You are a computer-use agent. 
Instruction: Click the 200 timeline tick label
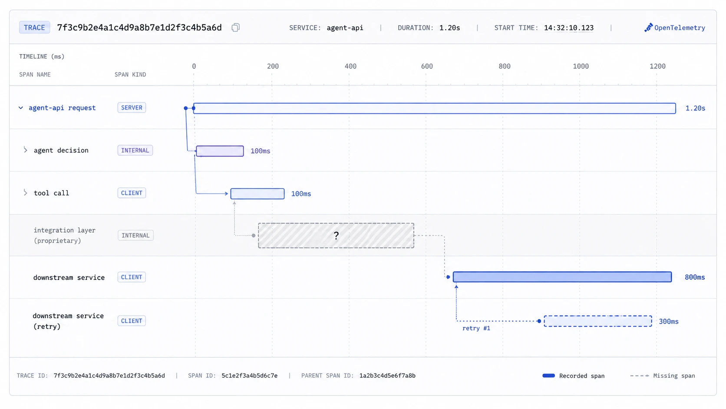273,66
